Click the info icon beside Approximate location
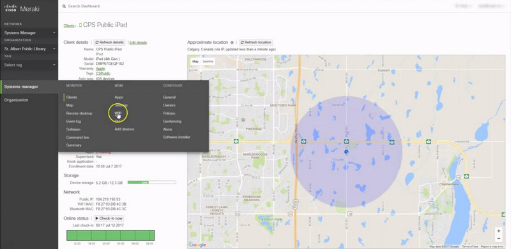Image resolution: width=511 pixels, height=249 pixels. [232, 43]
